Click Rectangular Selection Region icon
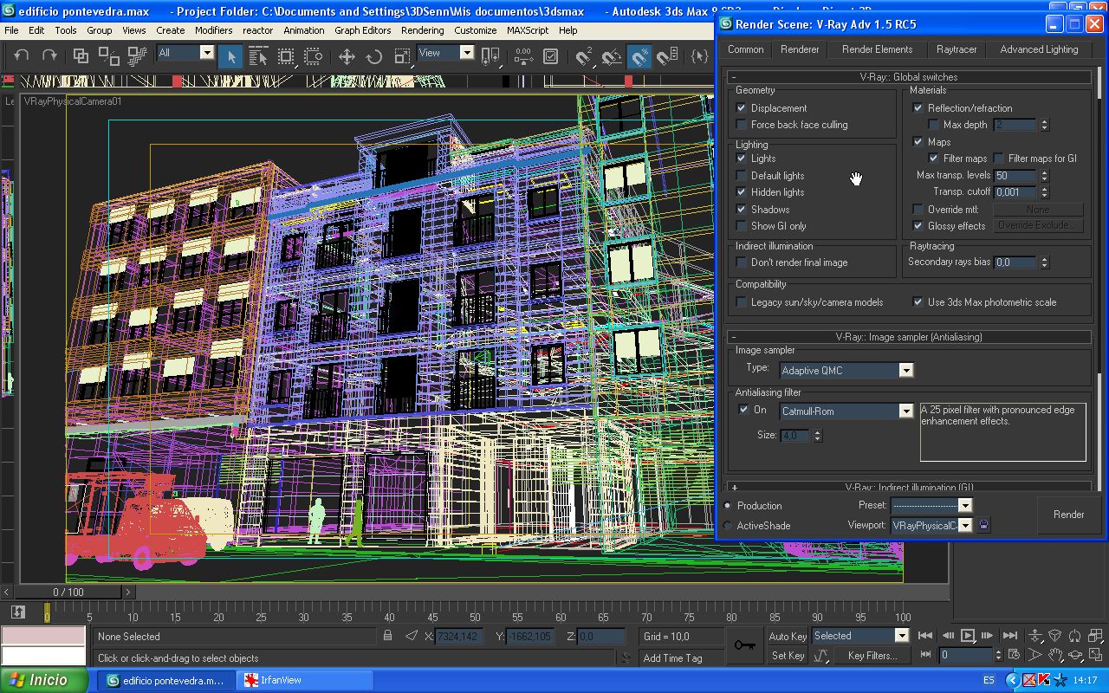The height and width of the screenshot is (693, 1109). point(286,57)
